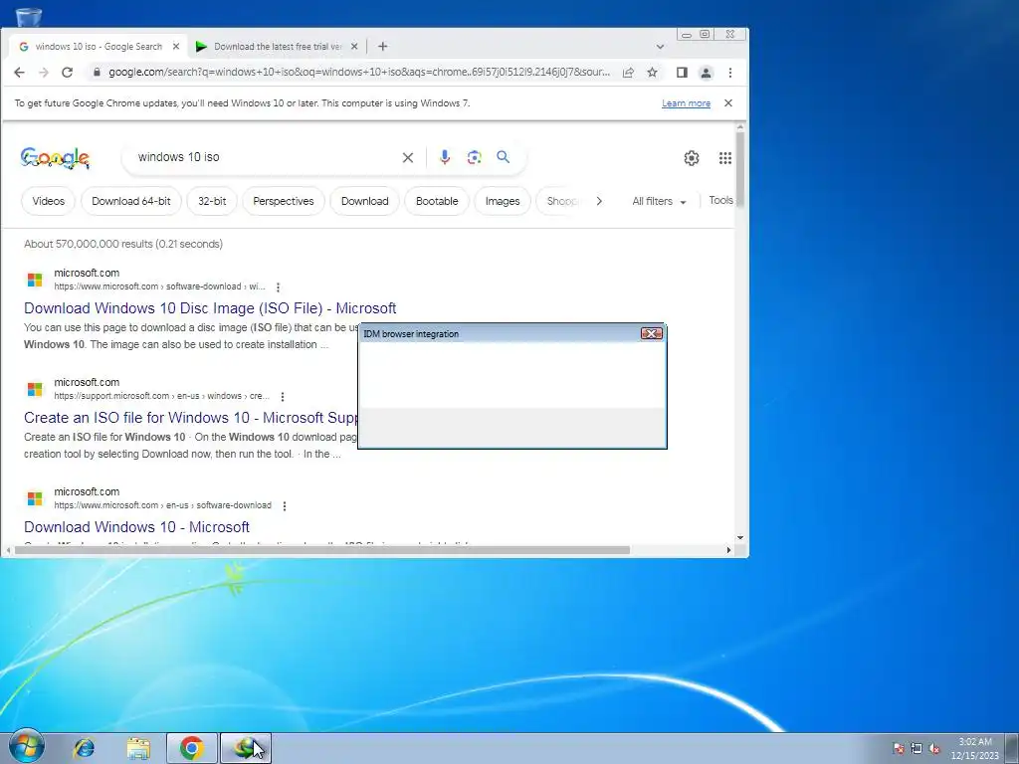The height and width of the screenshot is (764, 1019).
Task: Click the Learn more link
Action: point(686,103)
